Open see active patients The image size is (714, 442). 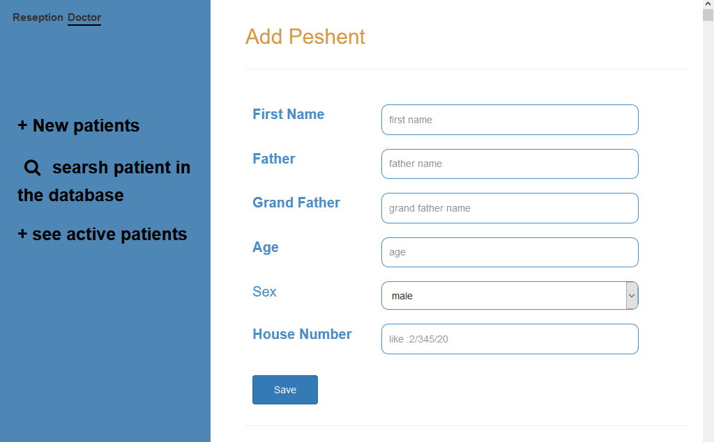(x=110, y=234)
